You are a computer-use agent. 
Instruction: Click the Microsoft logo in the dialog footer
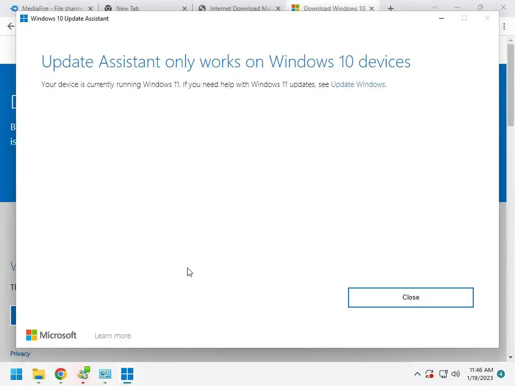(51, 335)
